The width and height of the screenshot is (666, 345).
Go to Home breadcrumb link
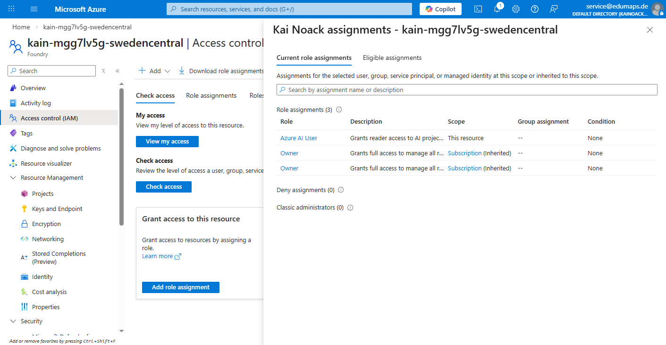[x=21, y=27]
